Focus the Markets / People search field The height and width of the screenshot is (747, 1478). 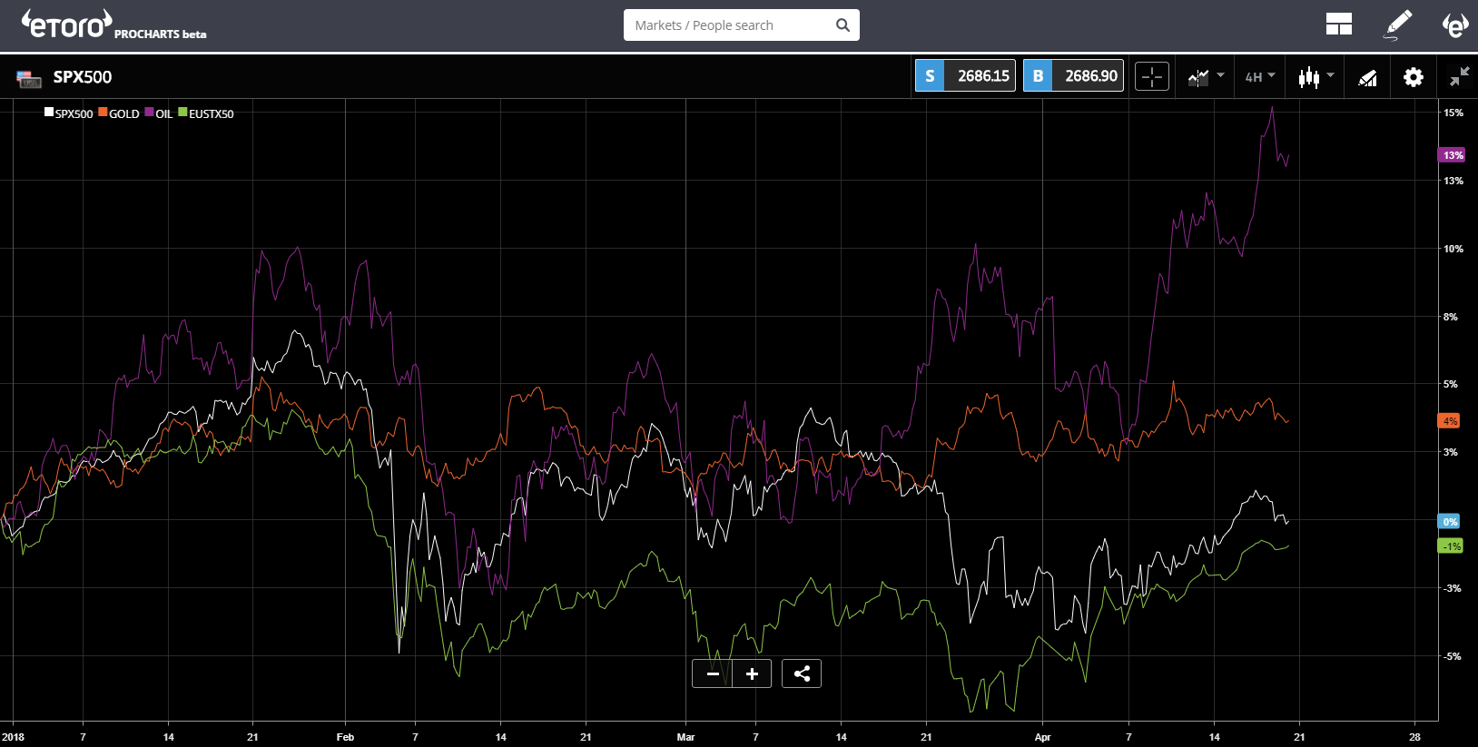(x=731, y=25)
